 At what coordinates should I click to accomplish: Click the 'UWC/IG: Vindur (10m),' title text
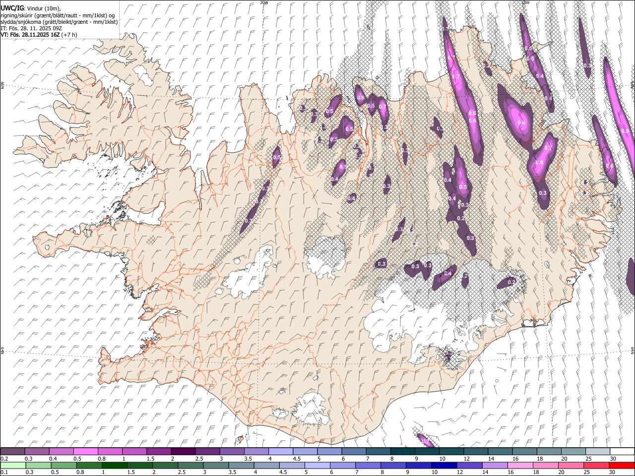pos(31,8)
